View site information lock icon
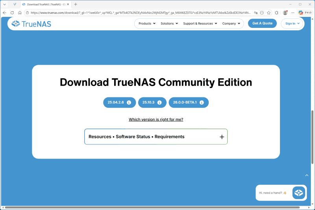The image size is (315, 210). point(28,13)
